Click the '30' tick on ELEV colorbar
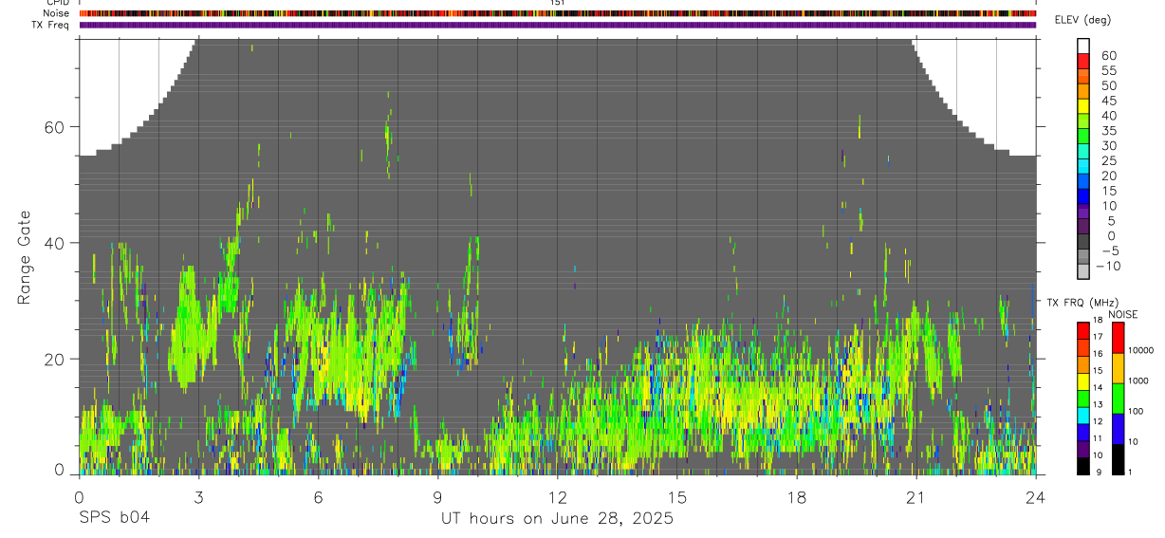 (1110, 146)
